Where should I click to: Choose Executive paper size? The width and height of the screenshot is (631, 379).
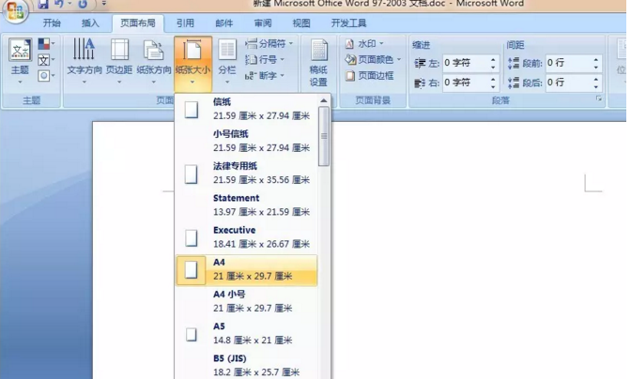(x=246, y=237)
